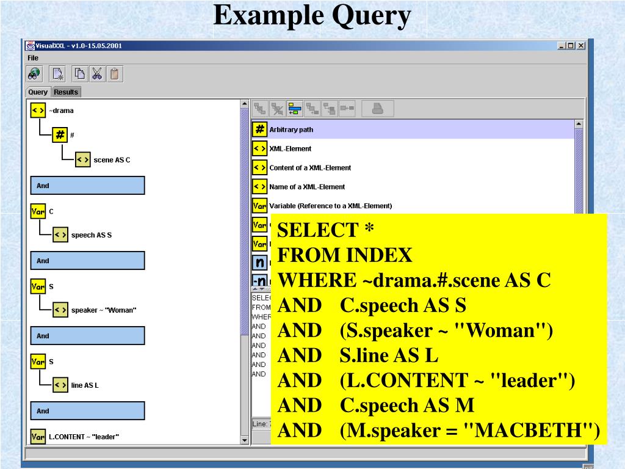625x469 pixels.
Task: Select the blue '-n' palette icon
Action: [x=260, y=280]
